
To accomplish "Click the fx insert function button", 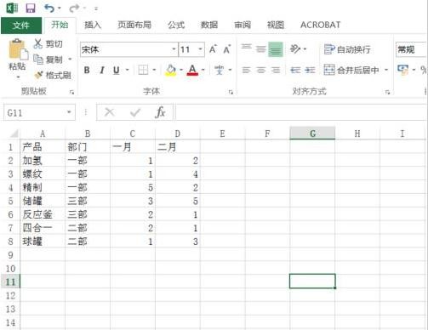I will tap(160, 112).
